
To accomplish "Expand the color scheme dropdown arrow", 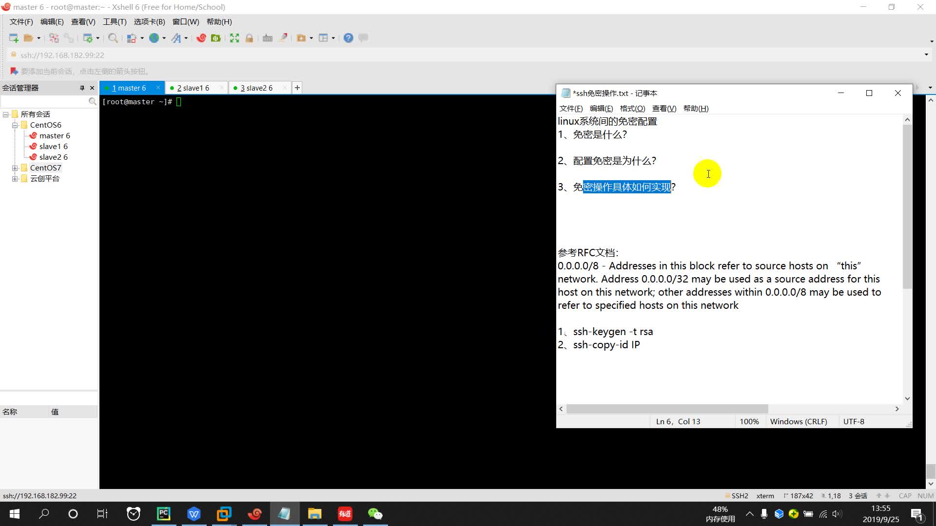I will (x=142, y=38).
